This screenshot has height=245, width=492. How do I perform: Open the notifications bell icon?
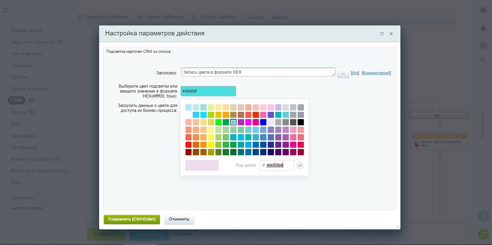(x=483, y=29)
